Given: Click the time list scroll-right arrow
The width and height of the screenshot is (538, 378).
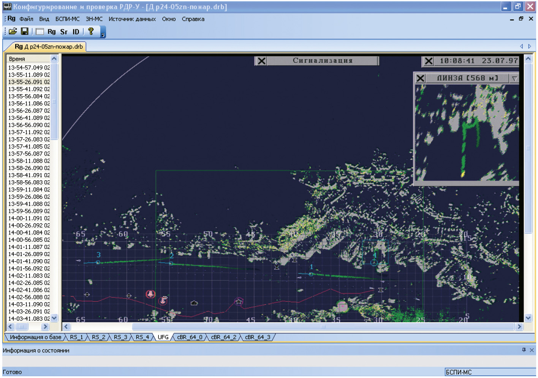Looking at the screenshot, I should 45,326.
